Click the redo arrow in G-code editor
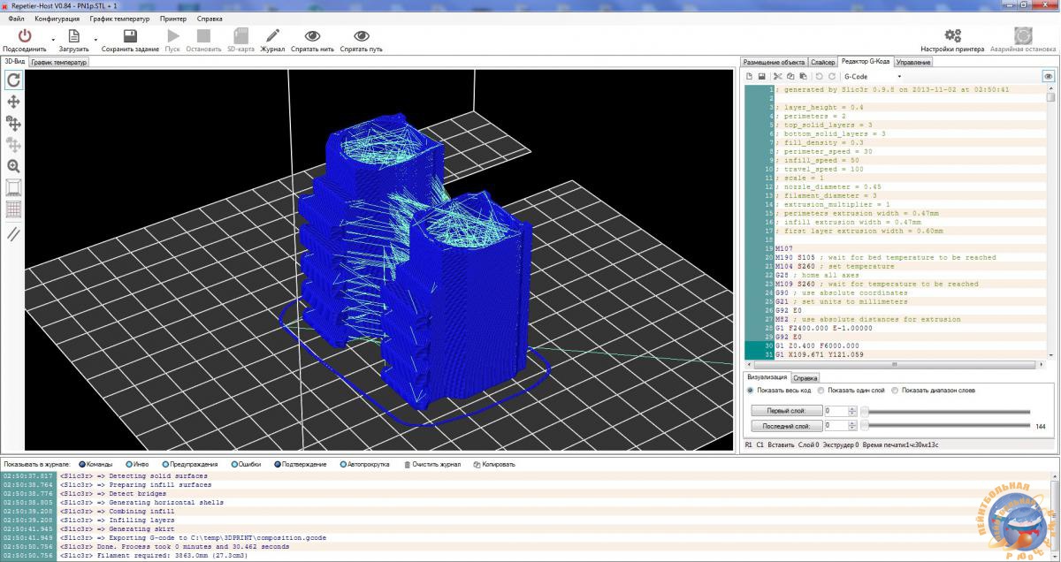 (x=831, y=77)
